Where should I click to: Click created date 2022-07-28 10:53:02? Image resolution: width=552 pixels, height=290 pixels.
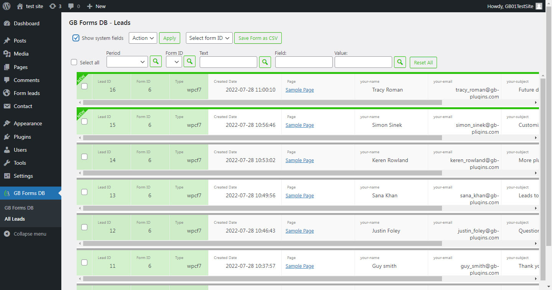click(250, 160)
